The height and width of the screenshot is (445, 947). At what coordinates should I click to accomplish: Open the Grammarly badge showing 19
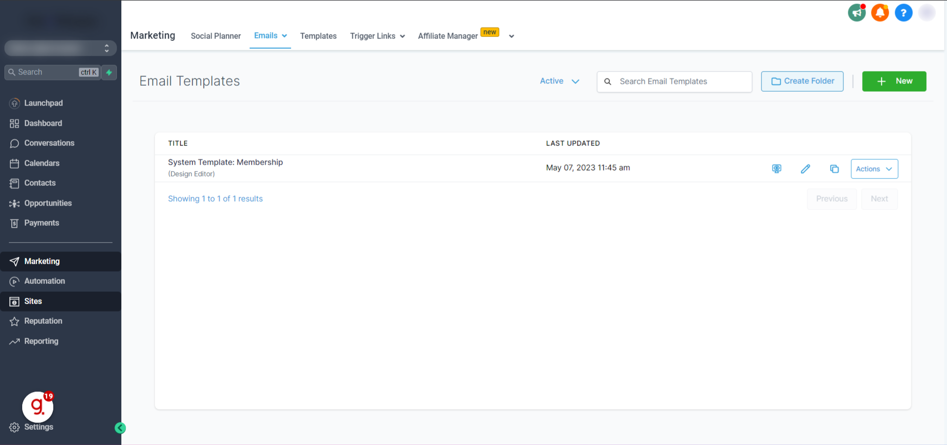pyautogui.click(x=38, y=407)
